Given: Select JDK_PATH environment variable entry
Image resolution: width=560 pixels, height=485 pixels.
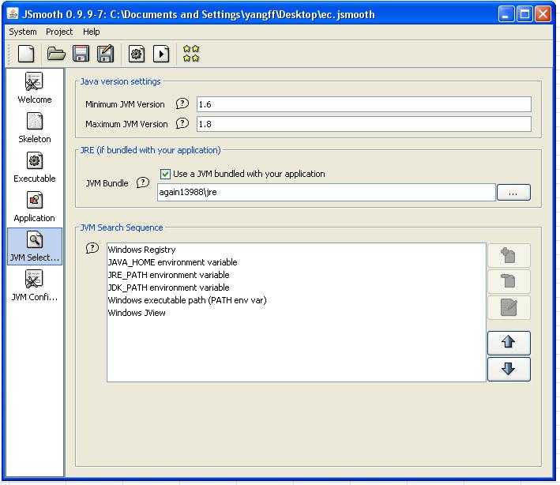Looking at the screenshot, I should (296, 288).
